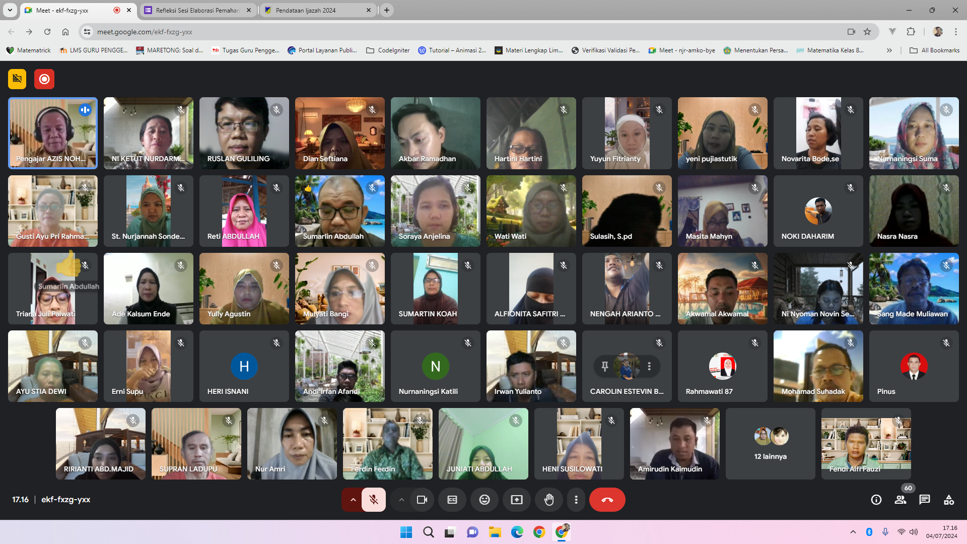967x544 pixels.
Task: Click the raise hand icon
Action: [549, 500]
